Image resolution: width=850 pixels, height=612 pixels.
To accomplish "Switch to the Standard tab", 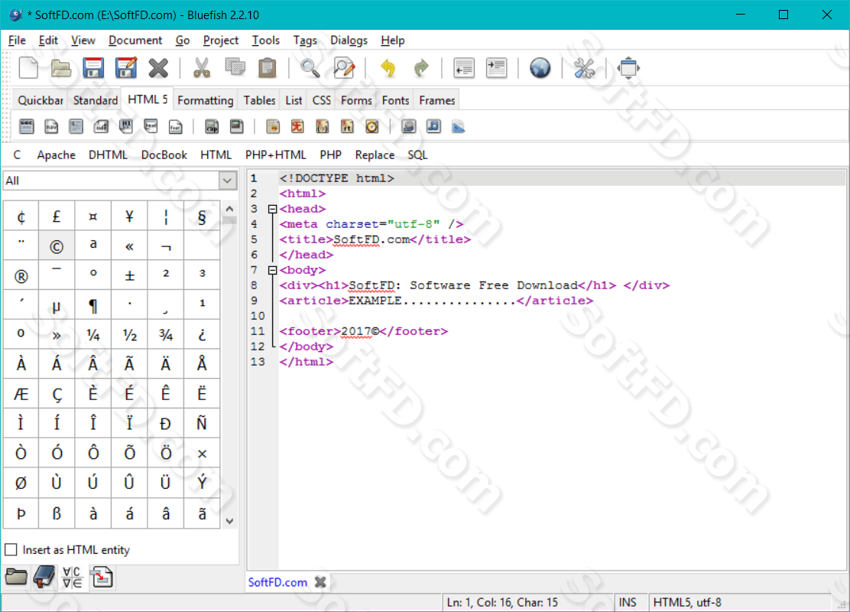I will tap(96, 100).
